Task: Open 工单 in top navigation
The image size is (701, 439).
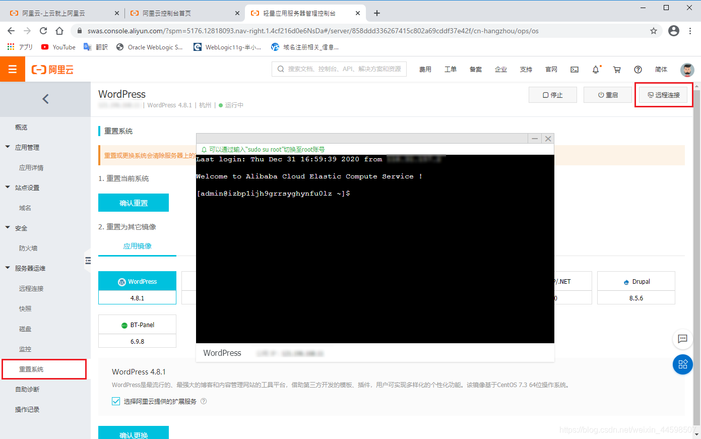Action: 451,70
